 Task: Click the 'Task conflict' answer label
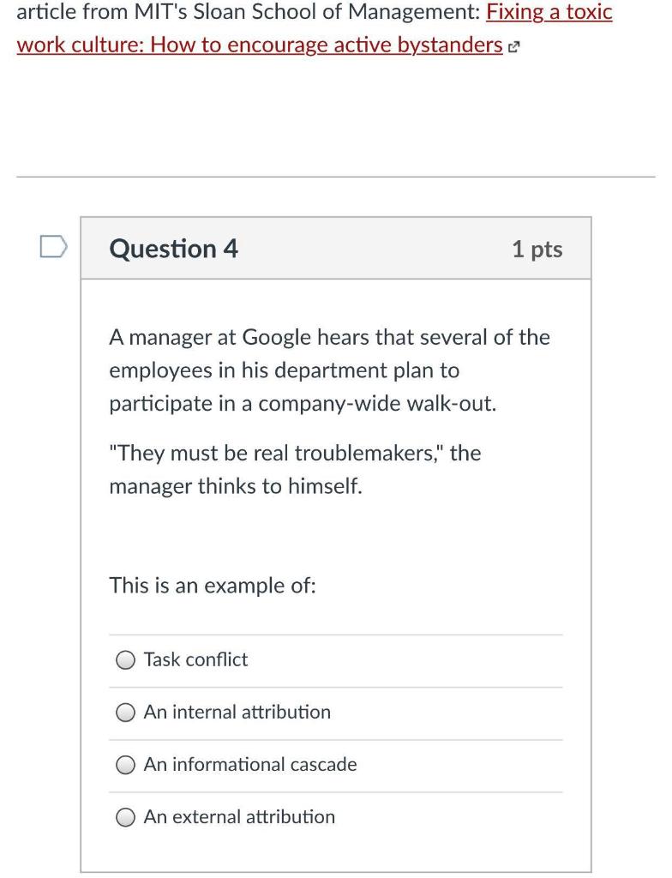click(x=195, y=659)
